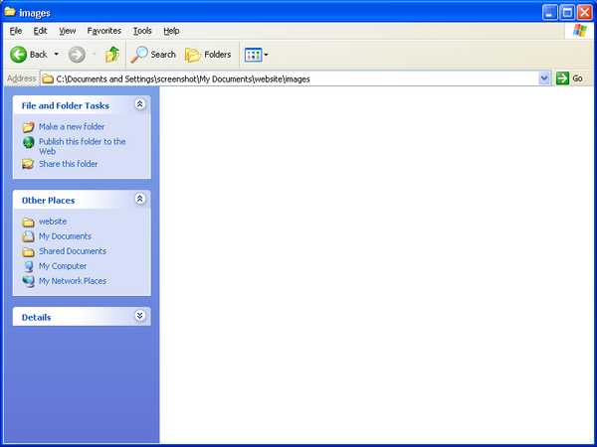Image resolution: width=597 pixels, height=447 pixels.
Task: Expand the Address bar dropdown list
Action: [544, 78]
